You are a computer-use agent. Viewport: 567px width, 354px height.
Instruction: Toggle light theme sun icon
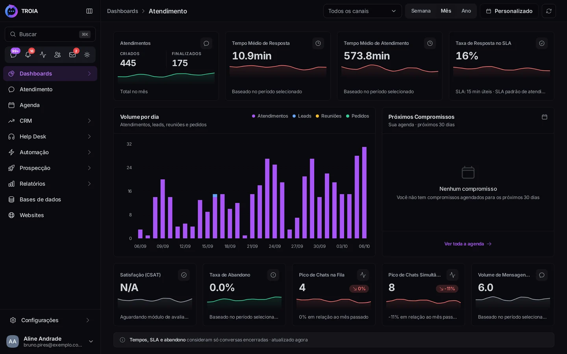[x=87, y=55]
